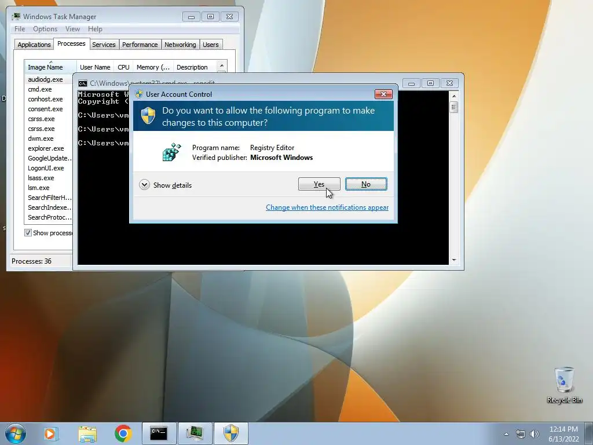593x445 pixels.
Task: Select dwm.exe process row
Action: 49,138
